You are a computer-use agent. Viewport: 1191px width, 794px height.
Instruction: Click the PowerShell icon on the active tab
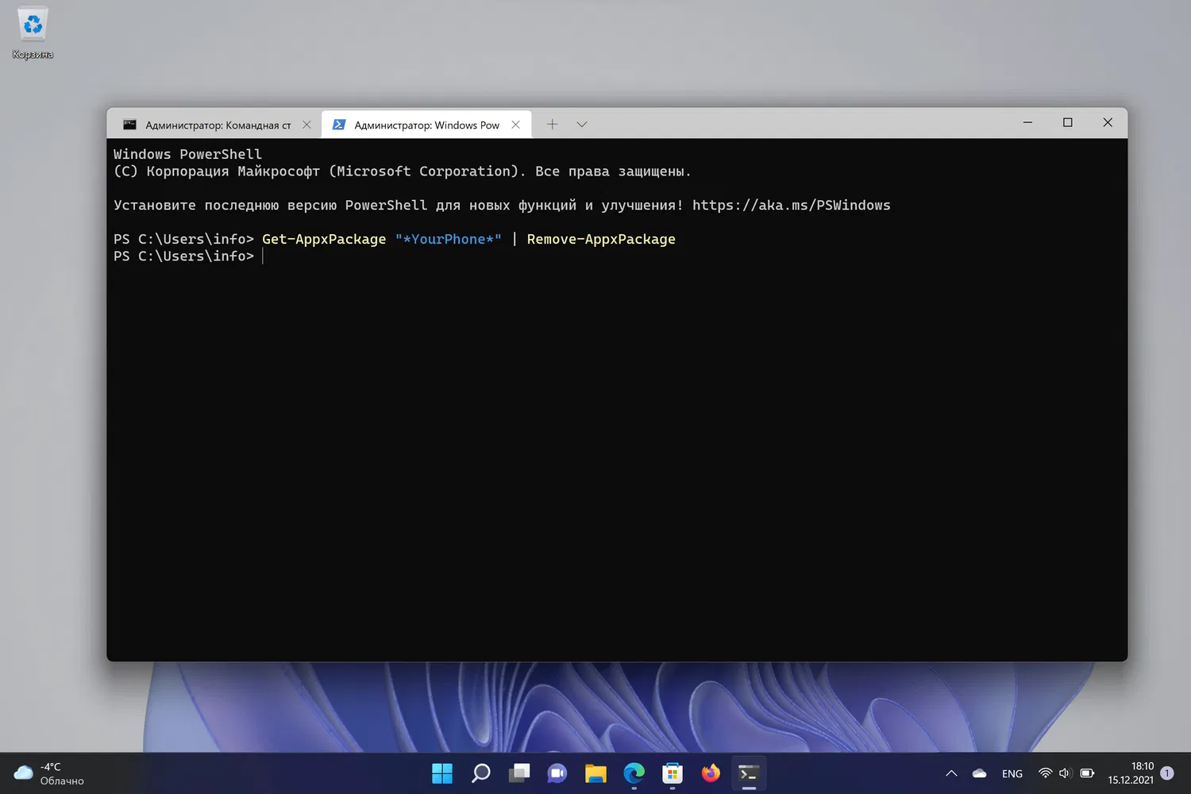339,125
